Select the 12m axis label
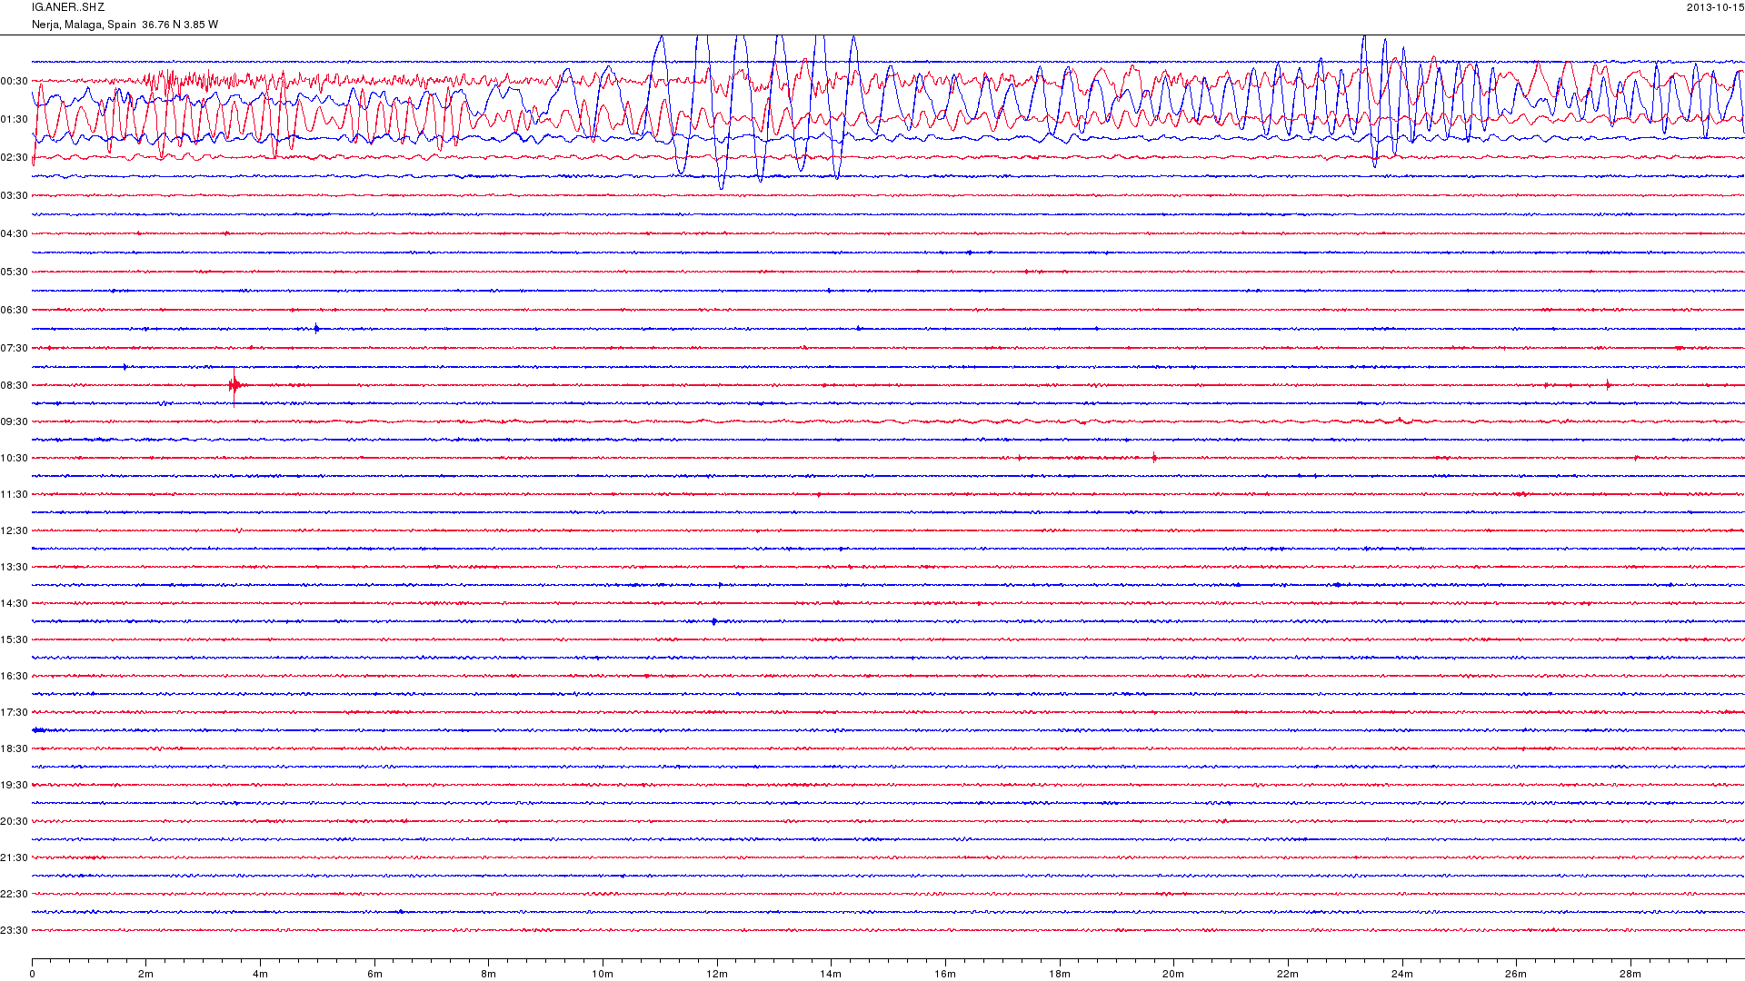 (717, 974)
